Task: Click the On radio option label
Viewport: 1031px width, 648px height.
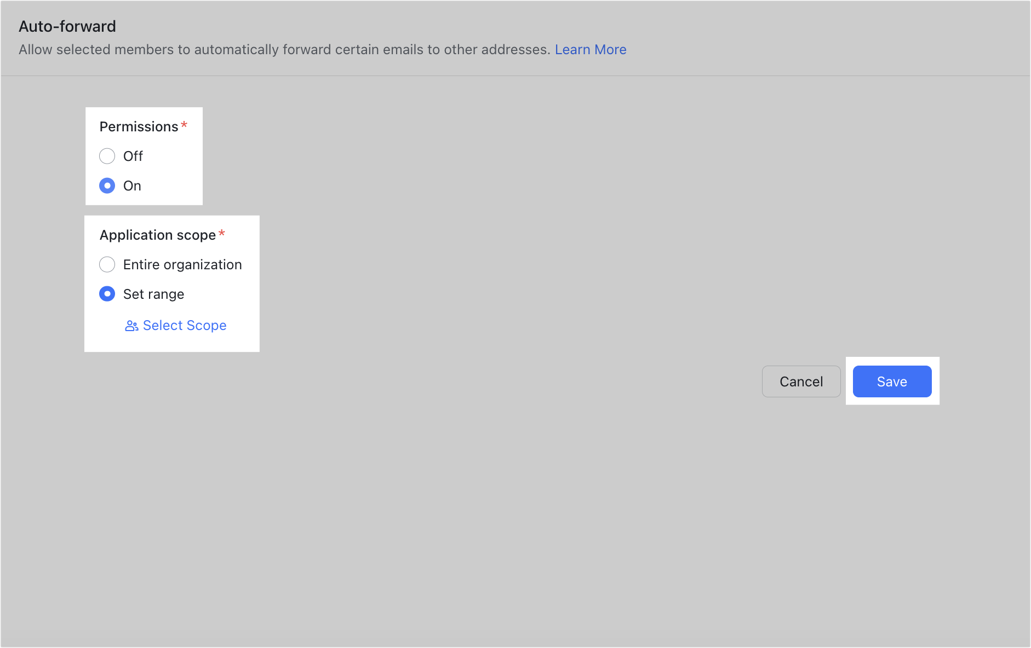Action: (x=133, y=186)
